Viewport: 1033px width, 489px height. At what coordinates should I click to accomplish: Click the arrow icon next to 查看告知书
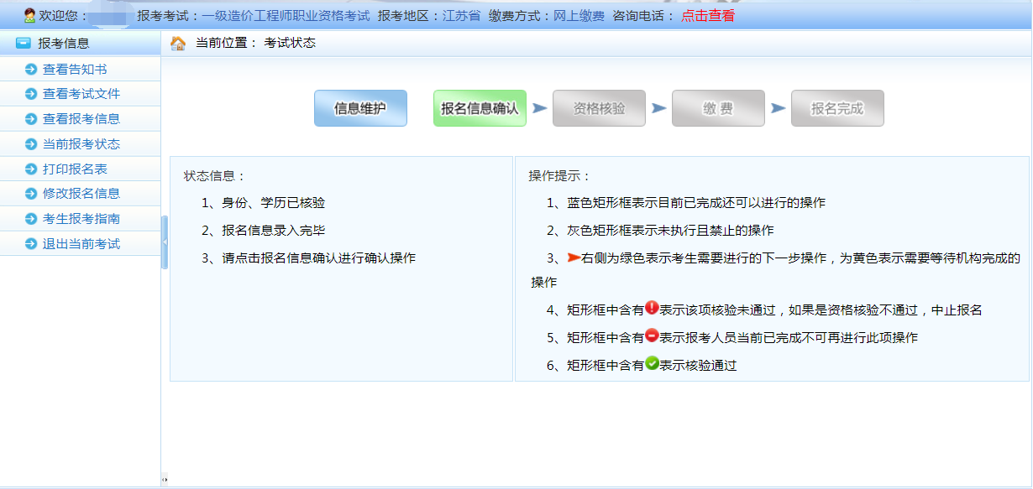[x=31, y=70]
